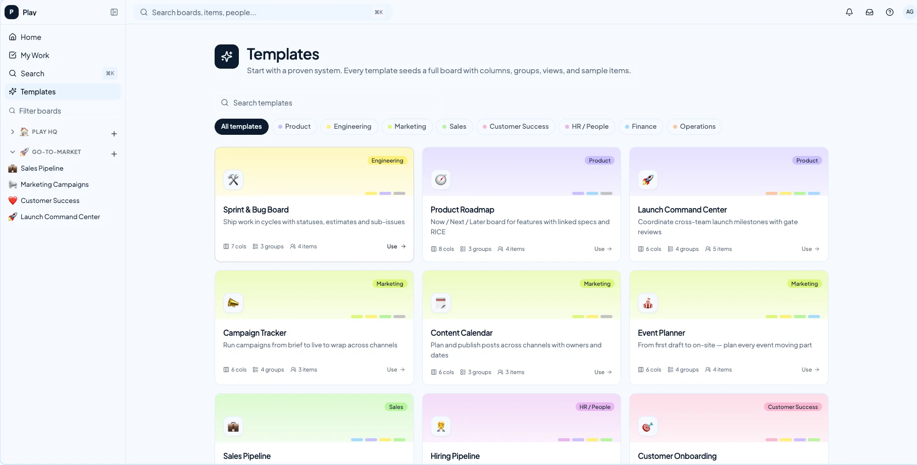Focus the Search templates field

(x=328, y=102)
